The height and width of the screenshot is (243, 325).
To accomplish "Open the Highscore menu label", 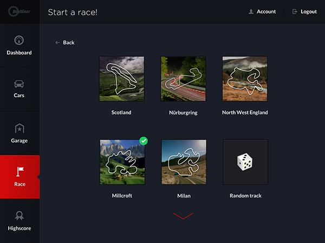I will click(19, 228).
